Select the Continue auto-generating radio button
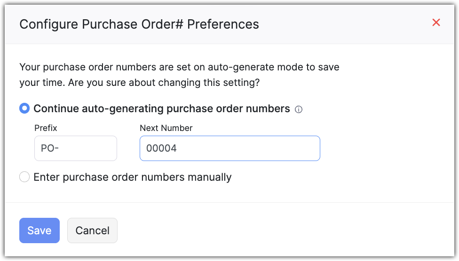 (x=24, y=109)
